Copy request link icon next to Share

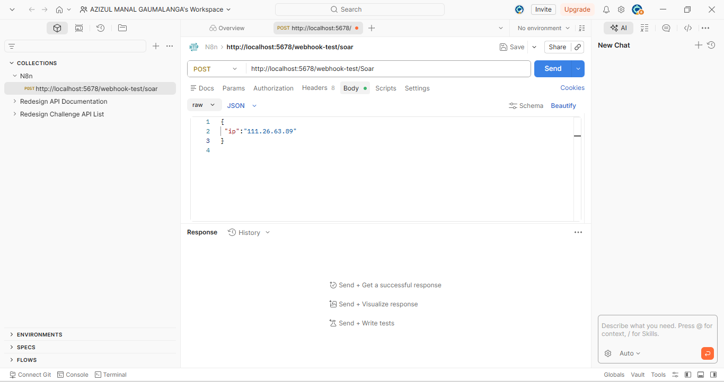point(578,47)
